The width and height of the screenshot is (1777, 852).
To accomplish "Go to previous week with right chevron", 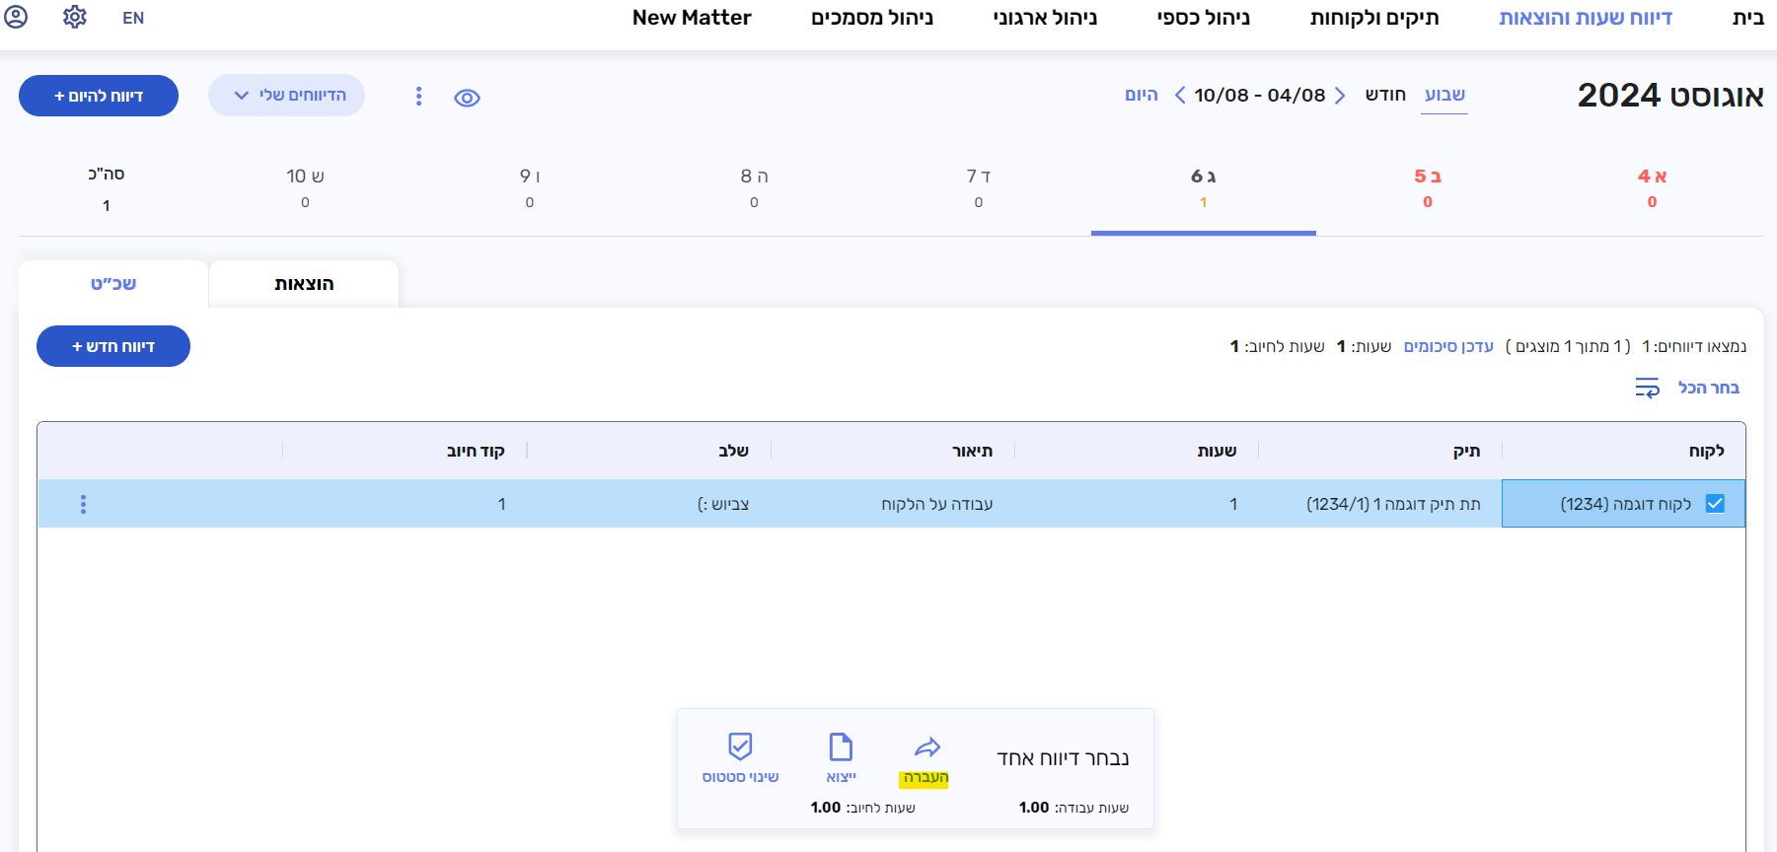I will [x=1340, y=96].
